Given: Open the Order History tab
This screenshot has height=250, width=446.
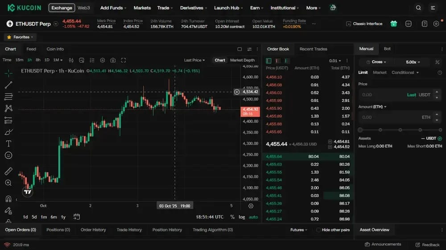Looking at the screenshot, I should pyautogui.click(x=93, y=230).
